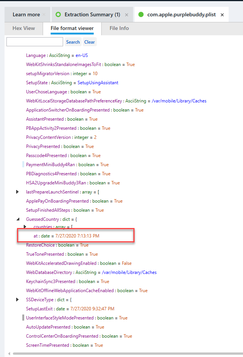Image resolution: width=243 pixels, height=357 pixels.
Task: Select the File format viewer tab
Action: [72, 28]
